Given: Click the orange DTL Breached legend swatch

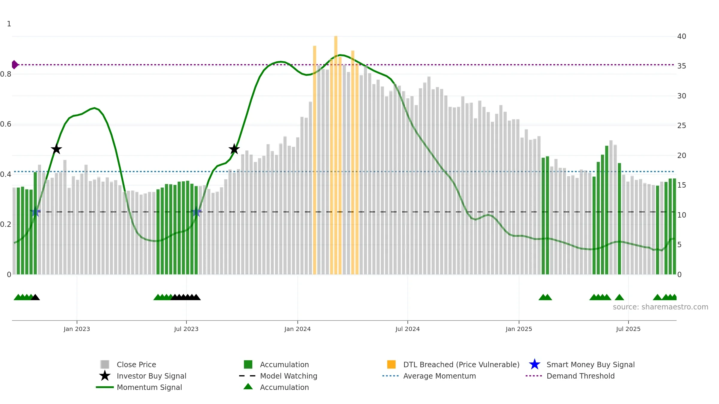Looking at the screenshot, I should 391,364.
